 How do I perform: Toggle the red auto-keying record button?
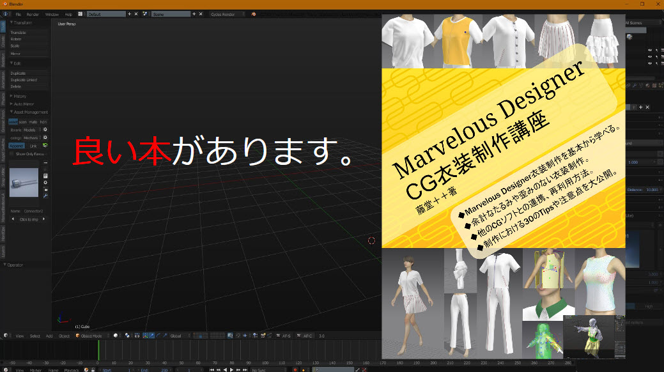tap(295, 370)
